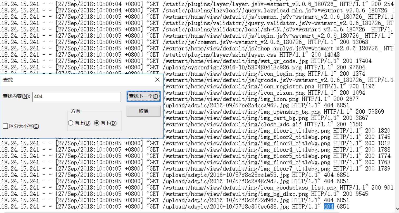Click the shop_applys.js log path
The image size is (399, 213).
coord(272,48)
